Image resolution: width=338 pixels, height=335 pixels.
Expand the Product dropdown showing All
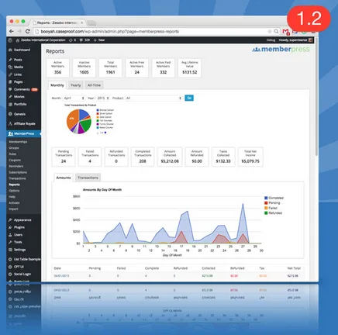(153, 98)
